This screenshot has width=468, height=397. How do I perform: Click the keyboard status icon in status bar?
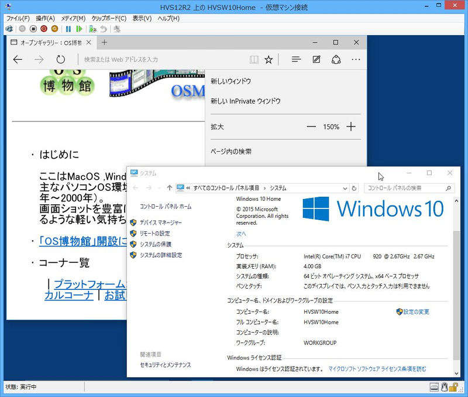pyautogui.click(x=434, y=387)
